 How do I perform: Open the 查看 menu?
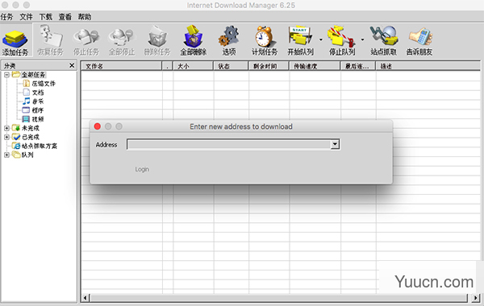65,17
